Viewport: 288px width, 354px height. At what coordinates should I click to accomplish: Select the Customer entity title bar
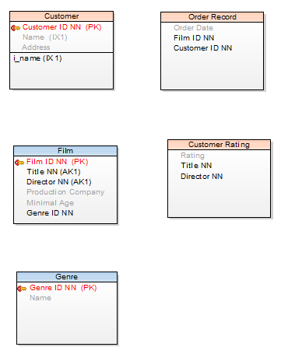(x=61, y=16)
